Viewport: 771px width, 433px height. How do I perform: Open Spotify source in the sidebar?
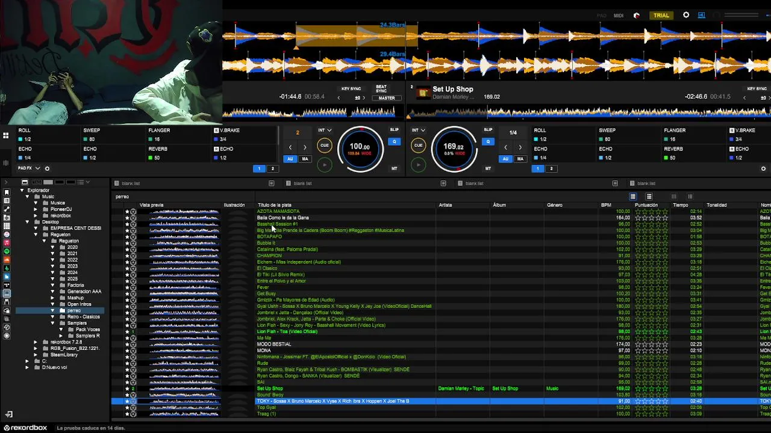pos(7,251)
